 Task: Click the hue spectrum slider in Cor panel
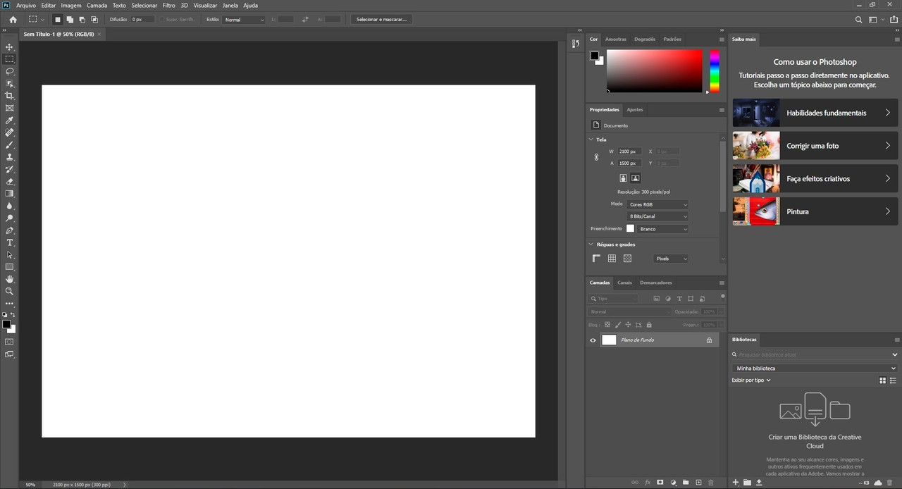[x=715, y=70]
